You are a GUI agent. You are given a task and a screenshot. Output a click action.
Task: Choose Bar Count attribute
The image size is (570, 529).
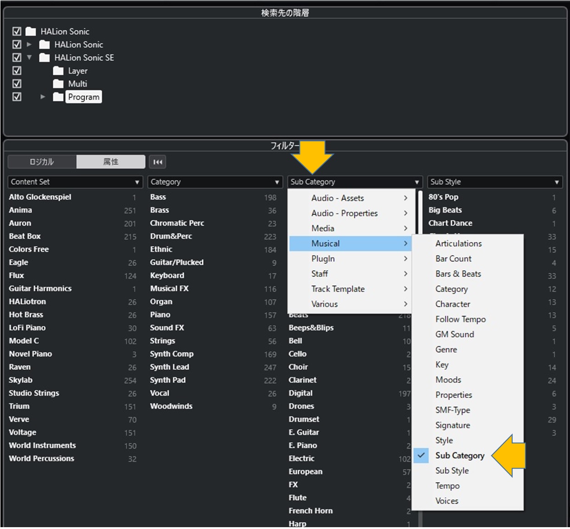pyautogui.click(x=468, y=259)
